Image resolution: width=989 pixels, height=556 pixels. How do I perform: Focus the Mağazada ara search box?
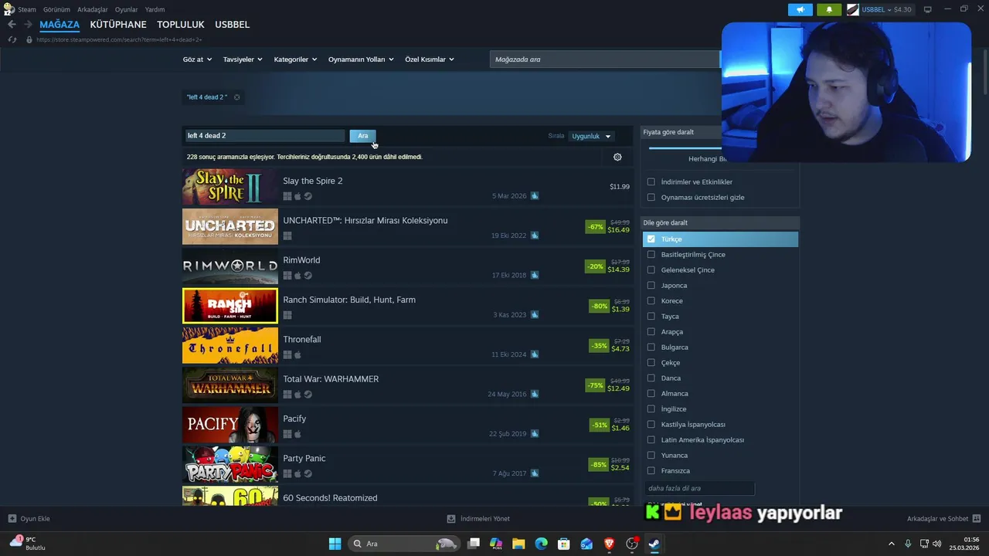coord(605,59)
